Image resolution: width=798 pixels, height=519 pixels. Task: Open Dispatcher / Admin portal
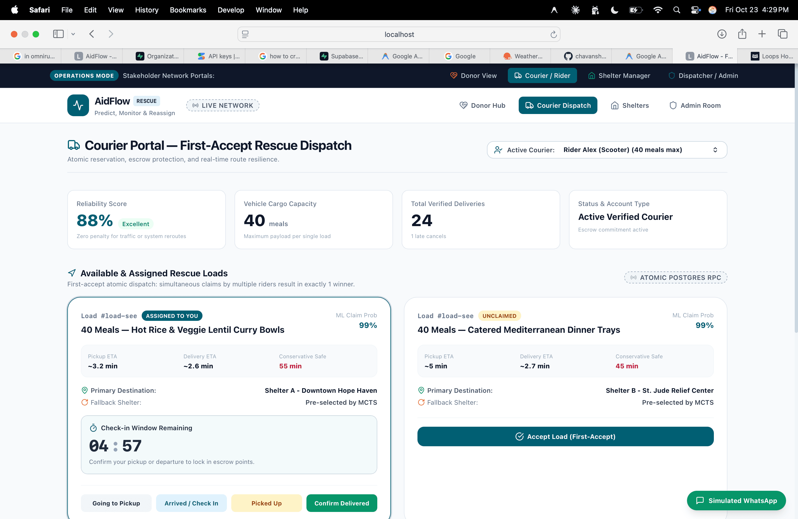click(x=703, y=75)
